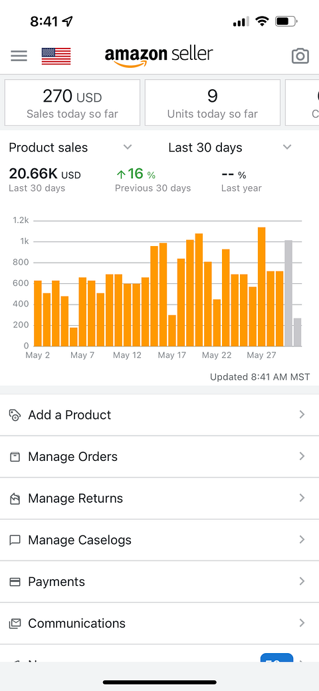Open the Manage Returns row chevron
This screenshot has height=691, width=319.
[302, 498]
